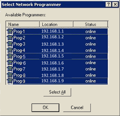The height and width of the screenshot is (116, 120).
Task: Click the online status of Prog-1
Action: coord(91,32)
